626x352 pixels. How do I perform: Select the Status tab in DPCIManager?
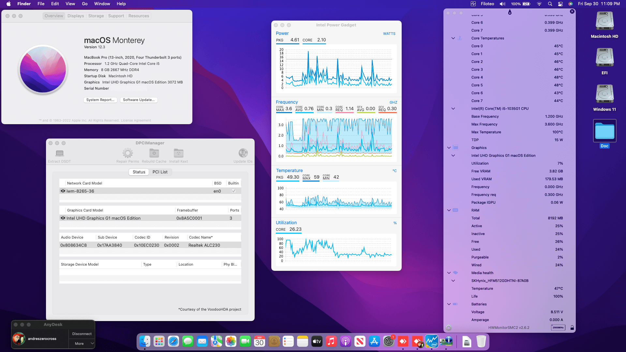(139, 172)
